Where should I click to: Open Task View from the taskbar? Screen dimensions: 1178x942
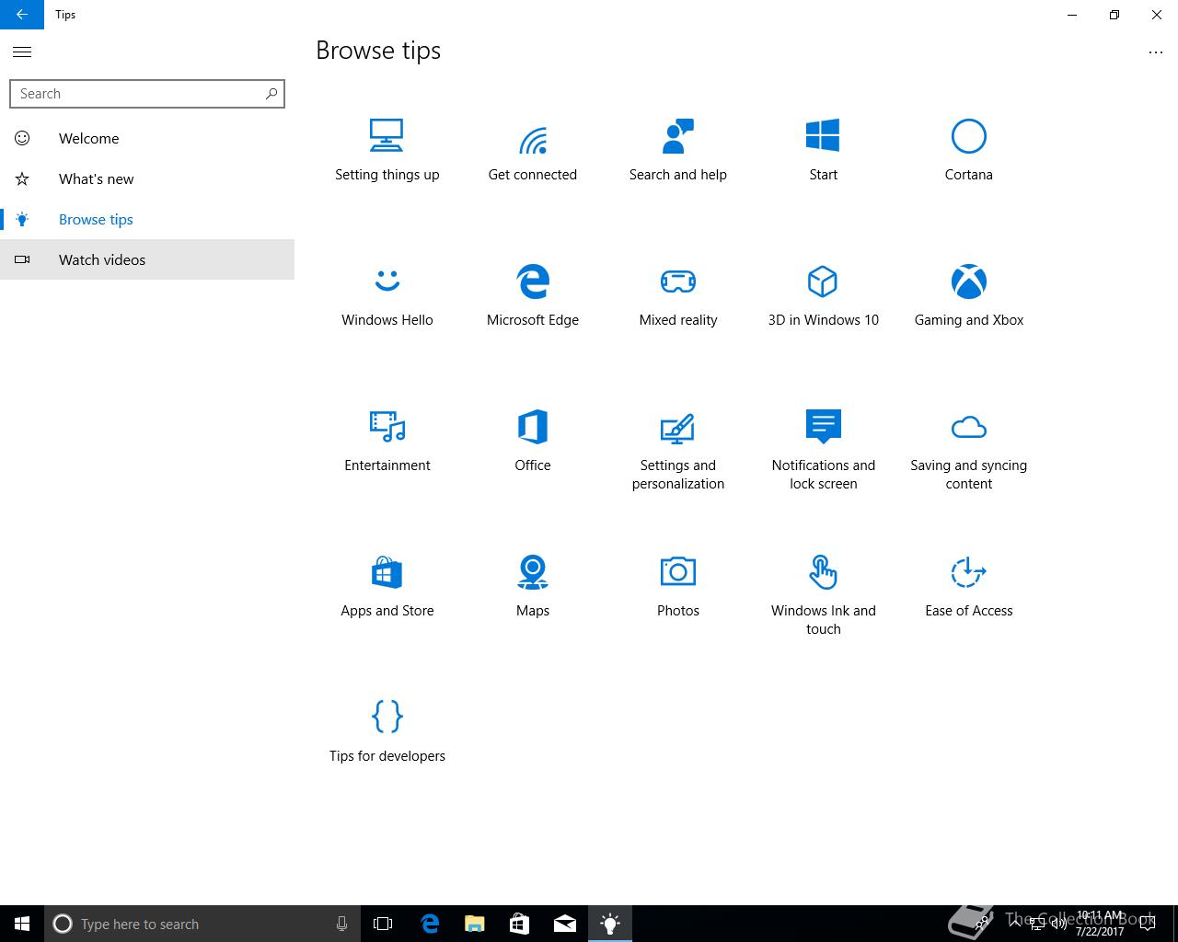383,924
